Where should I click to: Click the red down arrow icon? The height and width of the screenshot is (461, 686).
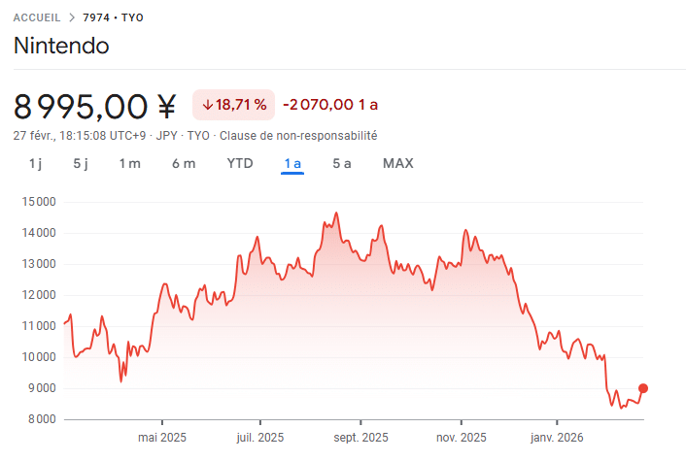click(207, 105)
